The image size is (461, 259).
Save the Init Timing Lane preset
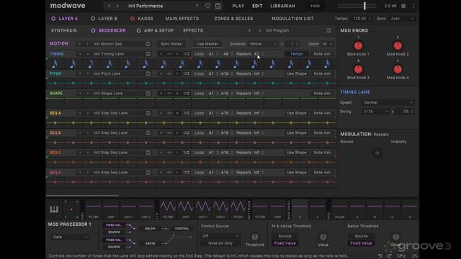148,54
